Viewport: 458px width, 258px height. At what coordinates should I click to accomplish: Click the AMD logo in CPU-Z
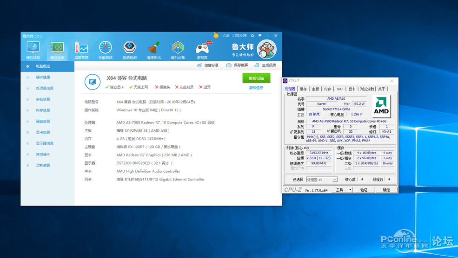pyautogui.click(x=381, y=106)
